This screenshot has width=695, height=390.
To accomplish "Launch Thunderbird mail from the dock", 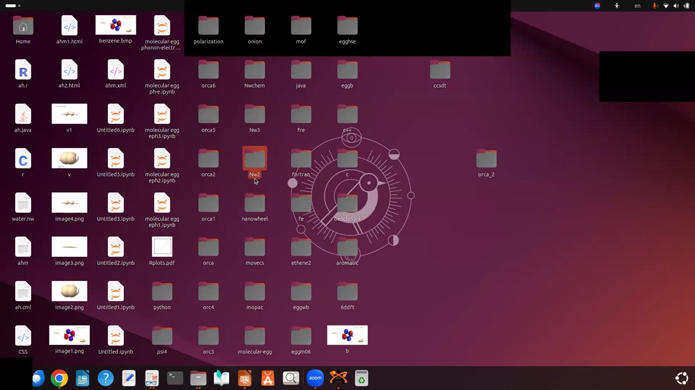I will pos(37,378).
